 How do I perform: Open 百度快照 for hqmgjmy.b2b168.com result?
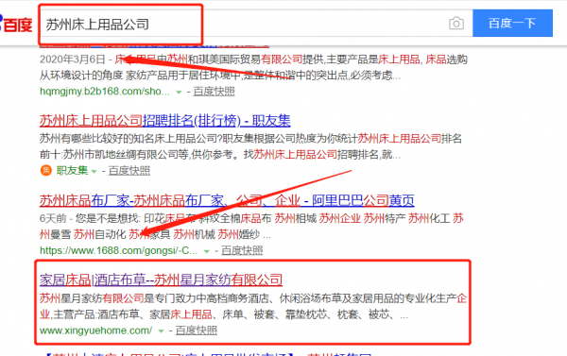[215, 91]
